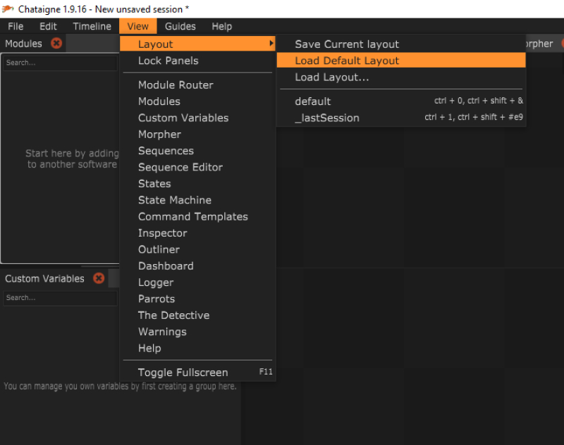The height and width of the screenshot is (445, 564).
Task: Click the Modules search field
Action: point(60,63)
